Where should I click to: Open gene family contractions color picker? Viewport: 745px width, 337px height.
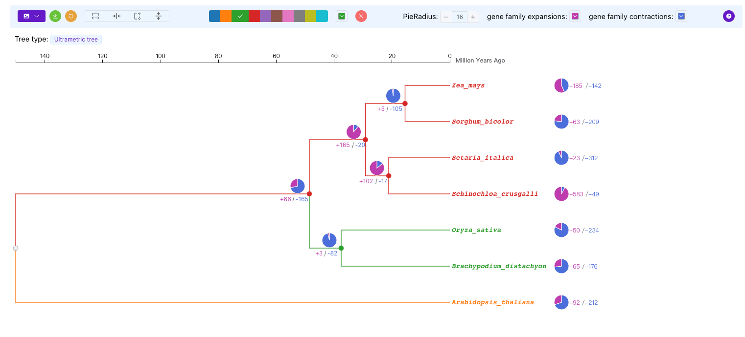click(x=681, y=17)
